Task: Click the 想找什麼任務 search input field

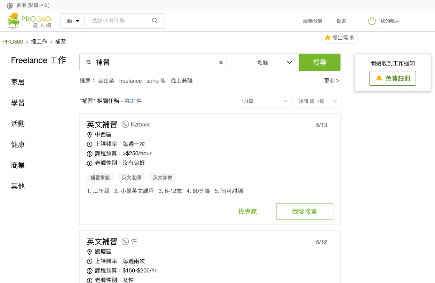Action: 115,21
